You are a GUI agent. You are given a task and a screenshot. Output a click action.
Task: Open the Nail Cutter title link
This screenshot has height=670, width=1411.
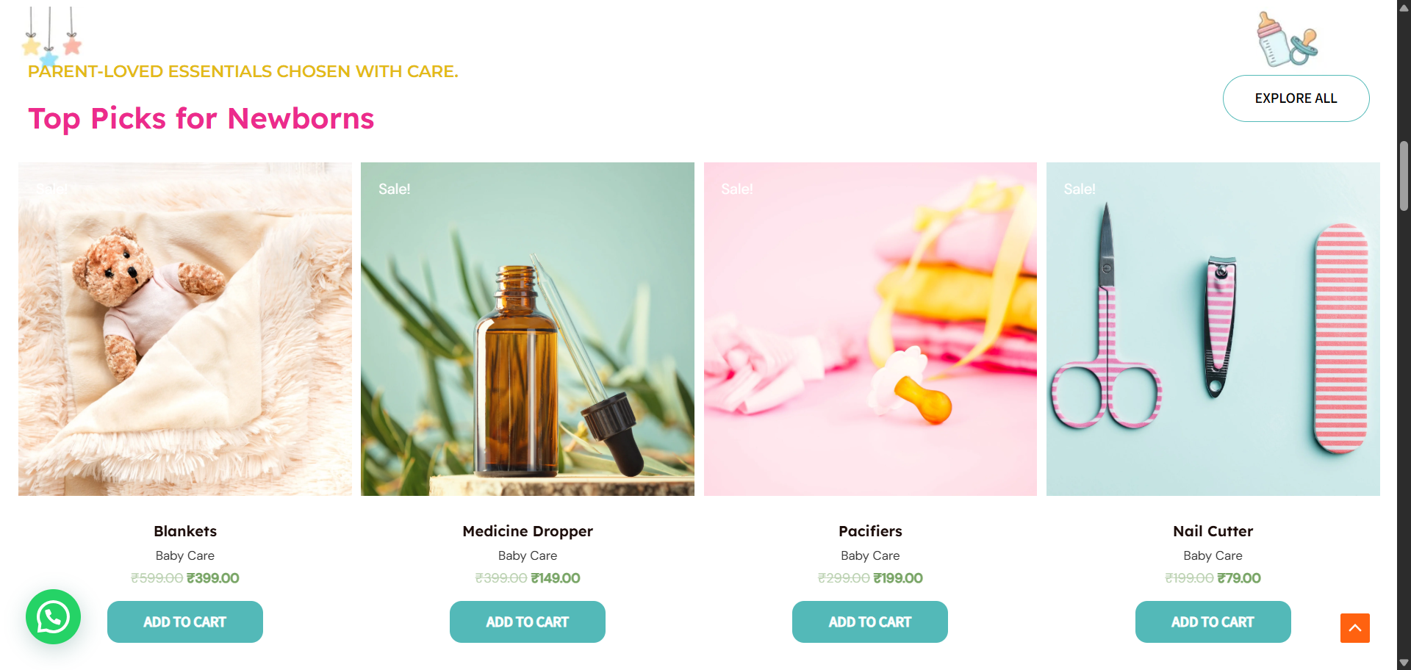point(1213,531)
